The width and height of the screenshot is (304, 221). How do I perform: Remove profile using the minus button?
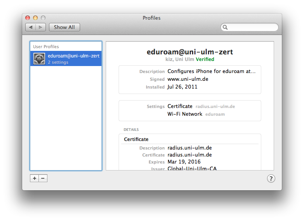pos(43,178)
